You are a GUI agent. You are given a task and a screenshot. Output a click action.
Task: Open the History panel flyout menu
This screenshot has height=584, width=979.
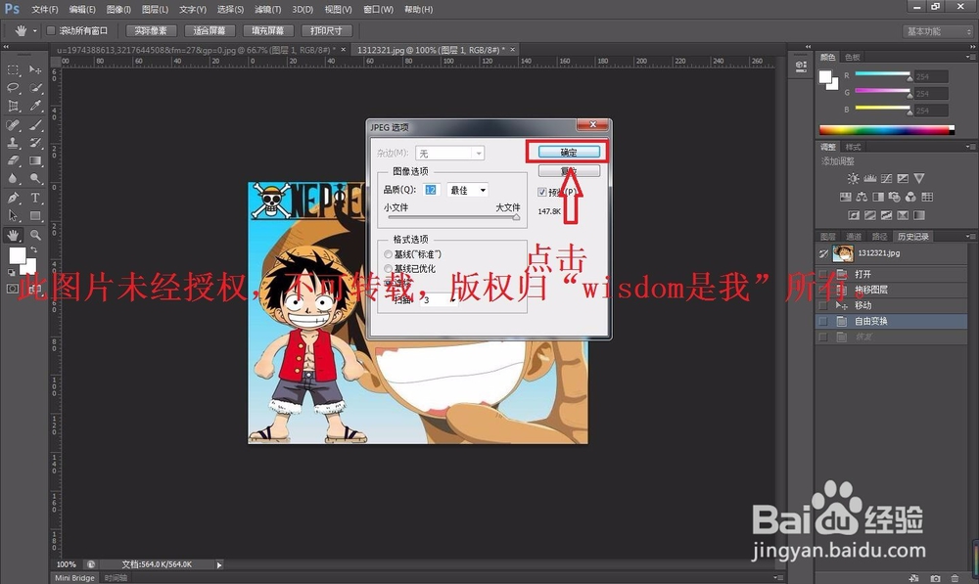pyautogui.click(x=969, y=237)
